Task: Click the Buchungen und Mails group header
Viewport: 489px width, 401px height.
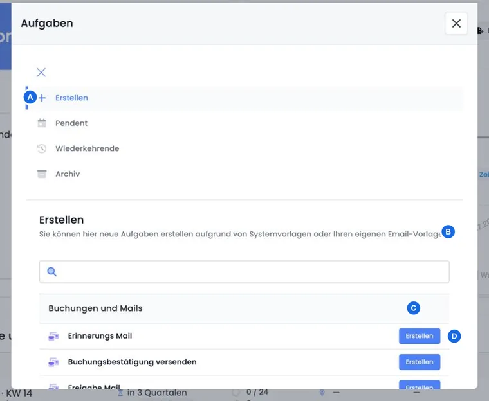Action: click(x=244, y=308)
